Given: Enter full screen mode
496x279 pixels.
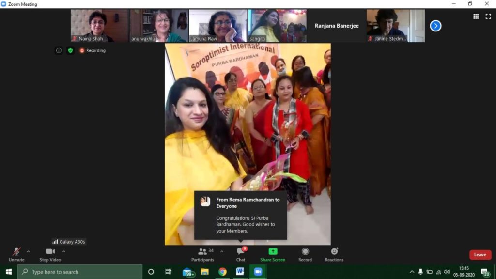Looking at the screenshot, I should [x=488, y=16].
